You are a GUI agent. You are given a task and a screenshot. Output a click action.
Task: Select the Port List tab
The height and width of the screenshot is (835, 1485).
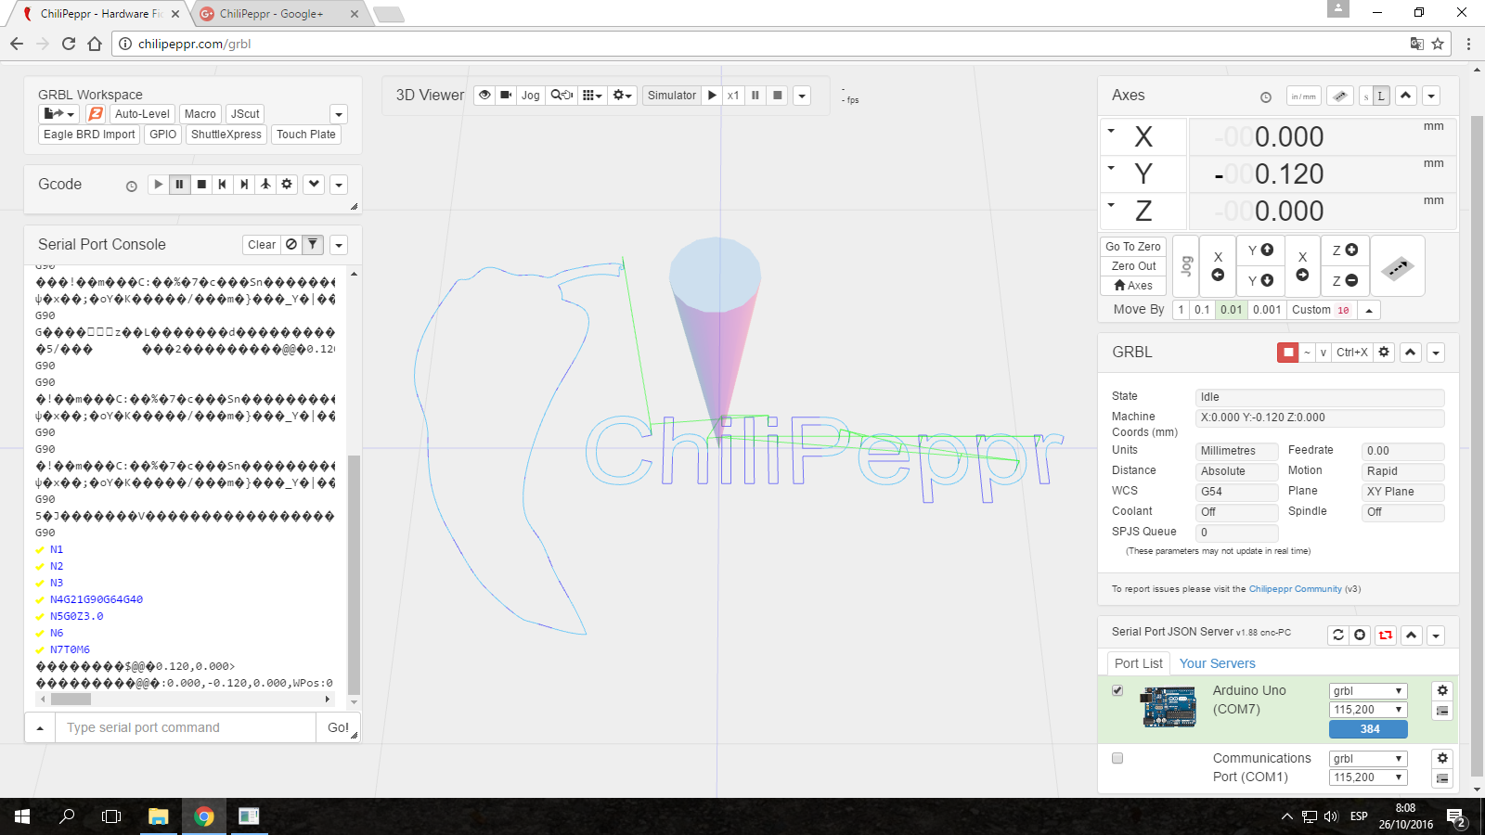(x=1138, y=663)
